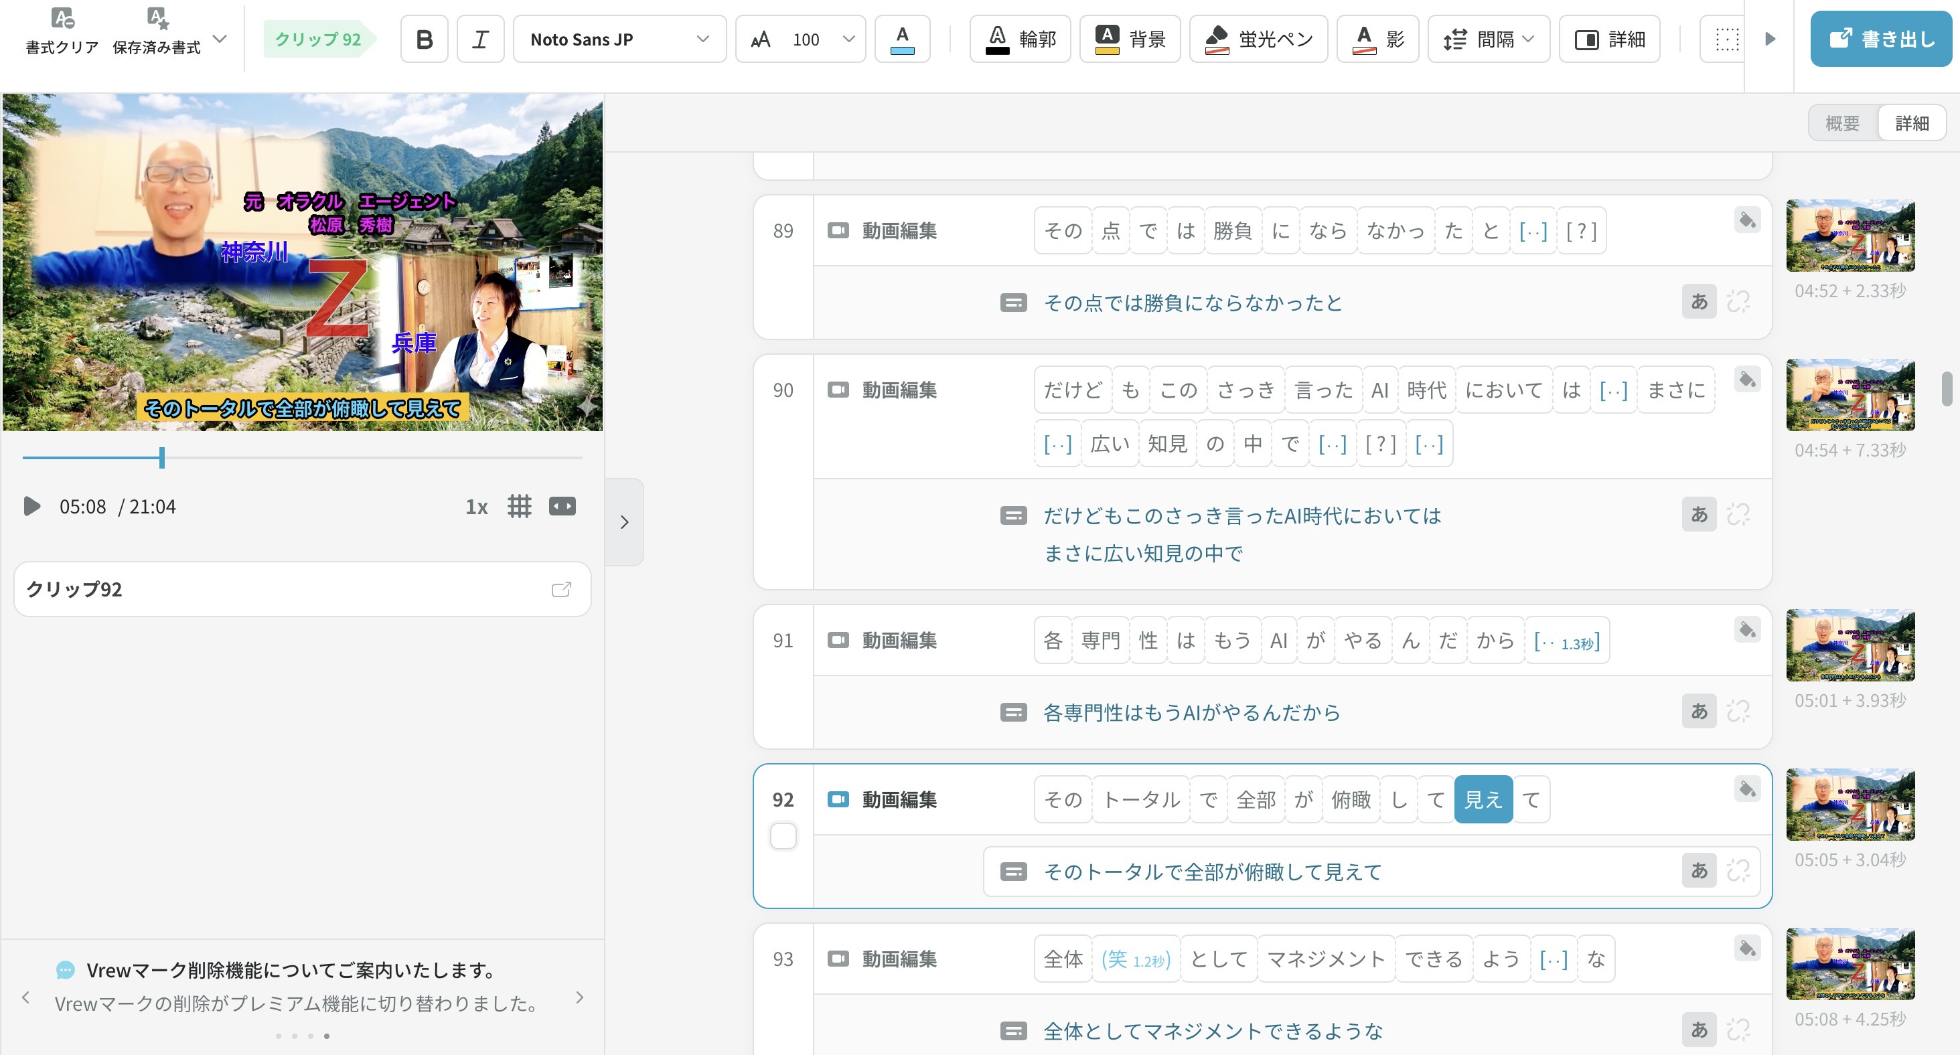Viewport: 1960px width, 1055px height.
Task: Play the video preview
Action: pyautogui.click(x=31, y=507)
